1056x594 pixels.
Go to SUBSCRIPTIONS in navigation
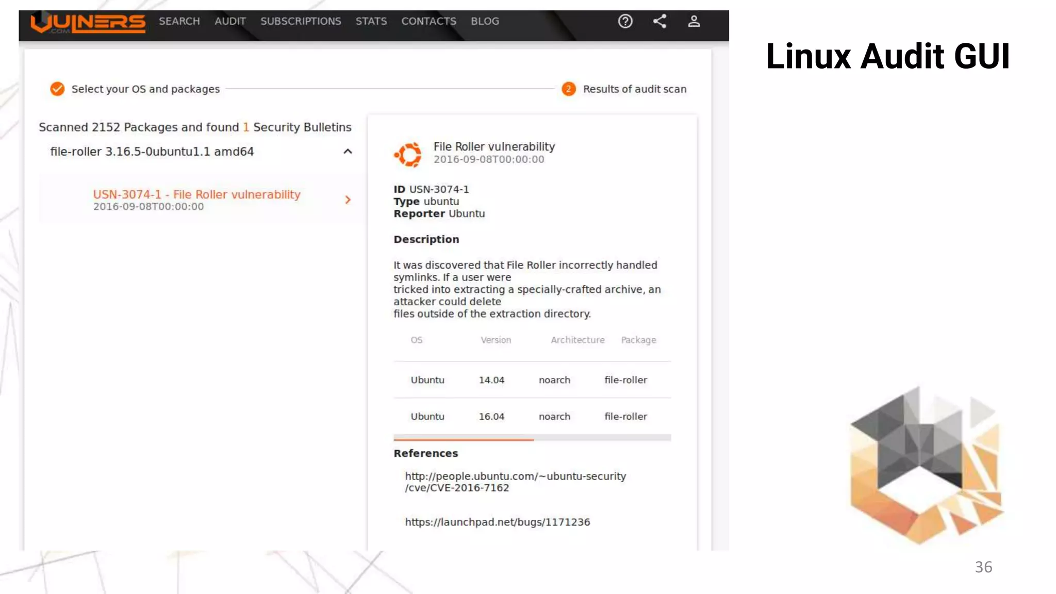coord(301,22)
